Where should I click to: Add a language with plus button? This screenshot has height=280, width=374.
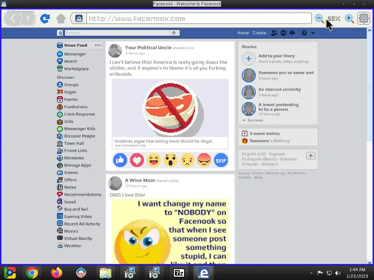tap(310, 156)
